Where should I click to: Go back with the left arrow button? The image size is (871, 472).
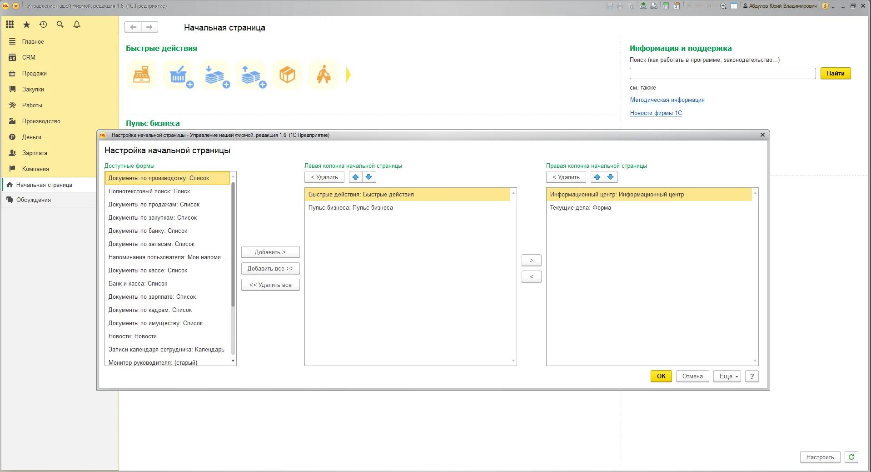133,27
